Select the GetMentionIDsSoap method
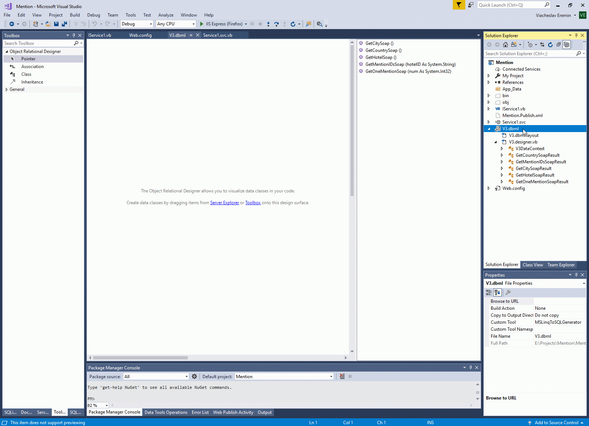This screenshot has width=589, height=426. [x=410, y=64]
